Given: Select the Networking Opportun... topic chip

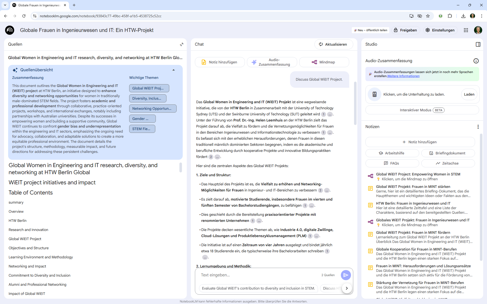Looking at the screenshot, I should pyautogui.click(x=153, y=109).
